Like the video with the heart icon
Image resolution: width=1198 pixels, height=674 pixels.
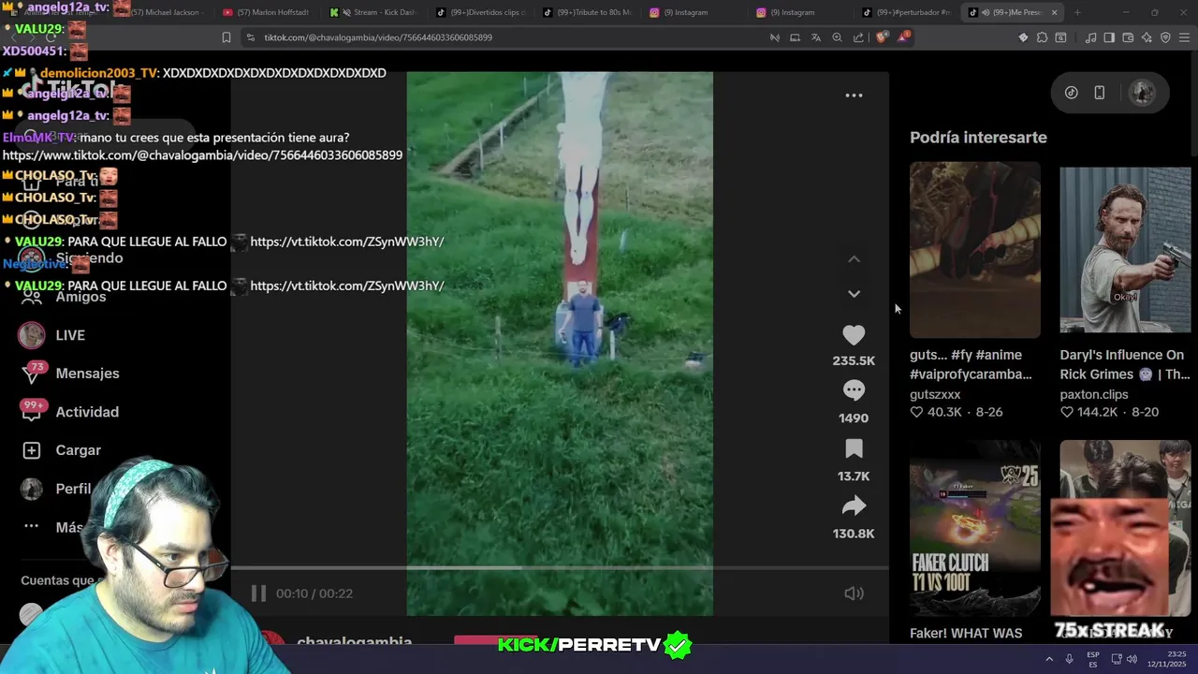pos(854,335)
